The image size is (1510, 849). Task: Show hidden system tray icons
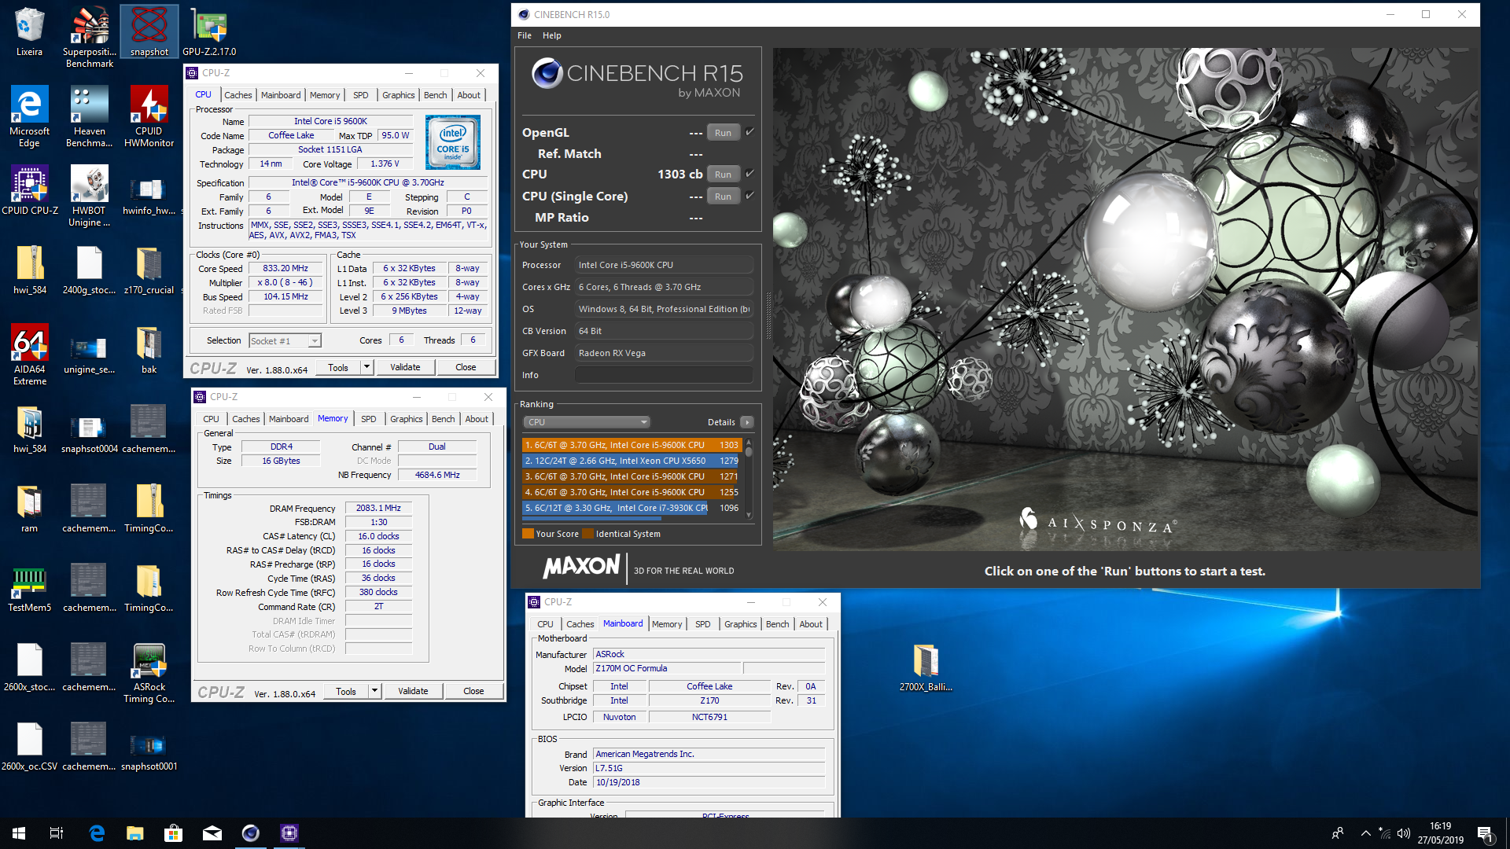tap(1365, 833)
